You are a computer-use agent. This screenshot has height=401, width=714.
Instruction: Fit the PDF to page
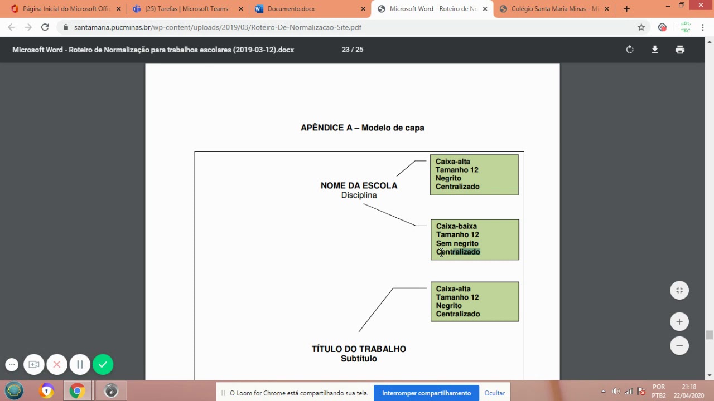tap(679, 290)
